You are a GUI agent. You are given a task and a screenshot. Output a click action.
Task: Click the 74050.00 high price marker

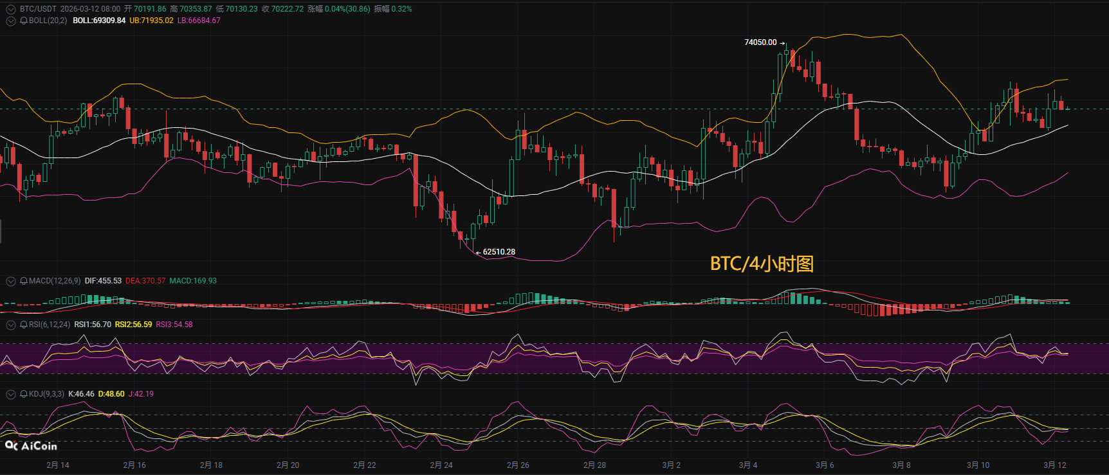[x=760, y=42]
